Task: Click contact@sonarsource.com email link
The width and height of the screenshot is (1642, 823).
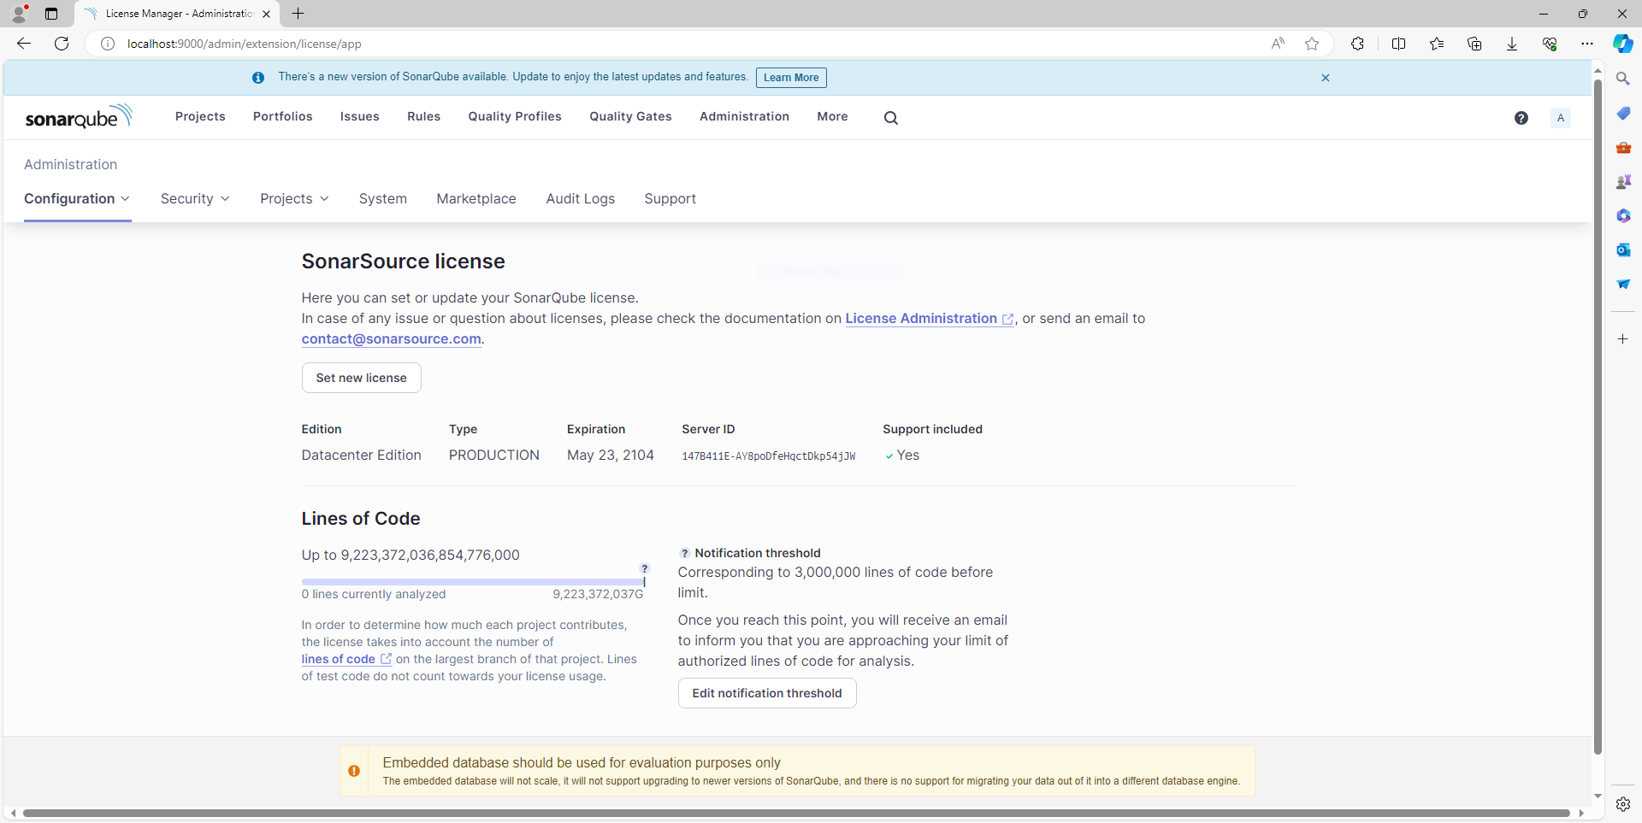Action: tap(391, 339)
